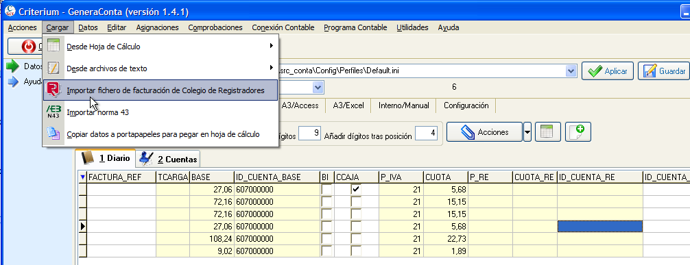Click the highlighted blue ID_CUENTA_RE cell
Screen dimensions: 690x265
[x=599, y=227]
